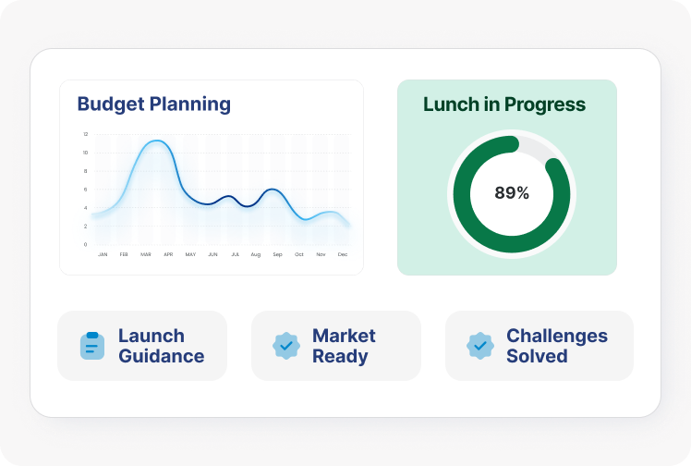
Task: Click the Dec label on chart axis
Action: [343, 254]
